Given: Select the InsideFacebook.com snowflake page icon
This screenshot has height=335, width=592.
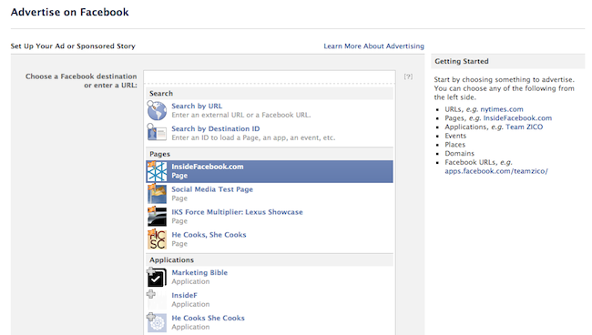Looking at the screenshot, I should tap(157, 172).
